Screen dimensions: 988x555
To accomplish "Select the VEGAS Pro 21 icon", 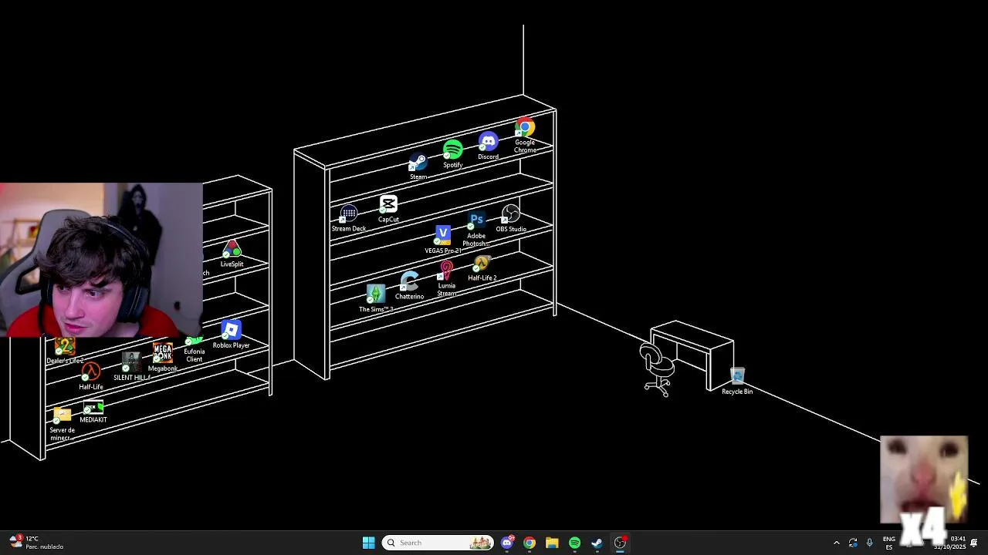I will 443,240.
